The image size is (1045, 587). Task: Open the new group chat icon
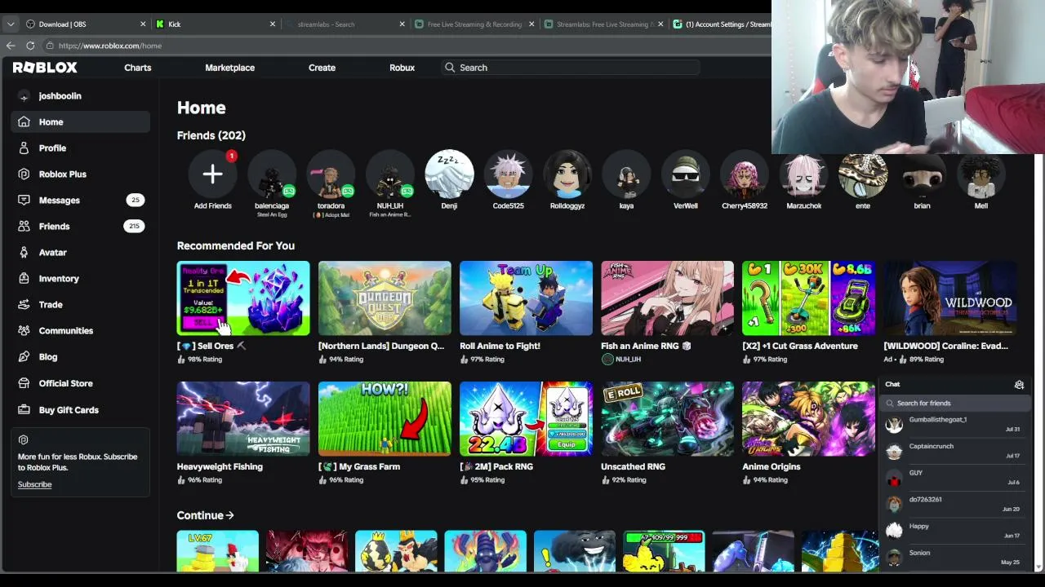coord(1019,385)
